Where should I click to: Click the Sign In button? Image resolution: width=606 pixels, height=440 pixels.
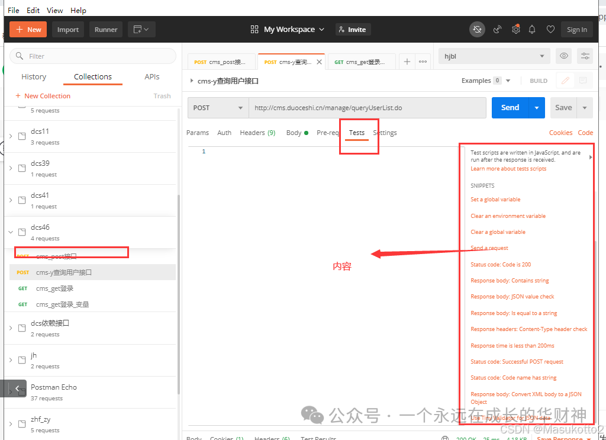(x=576, y=30)
